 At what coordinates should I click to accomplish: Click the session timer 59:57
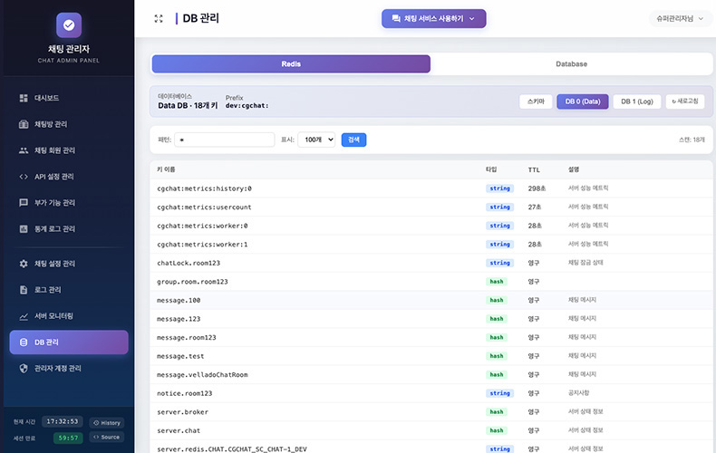click(68, 438)
